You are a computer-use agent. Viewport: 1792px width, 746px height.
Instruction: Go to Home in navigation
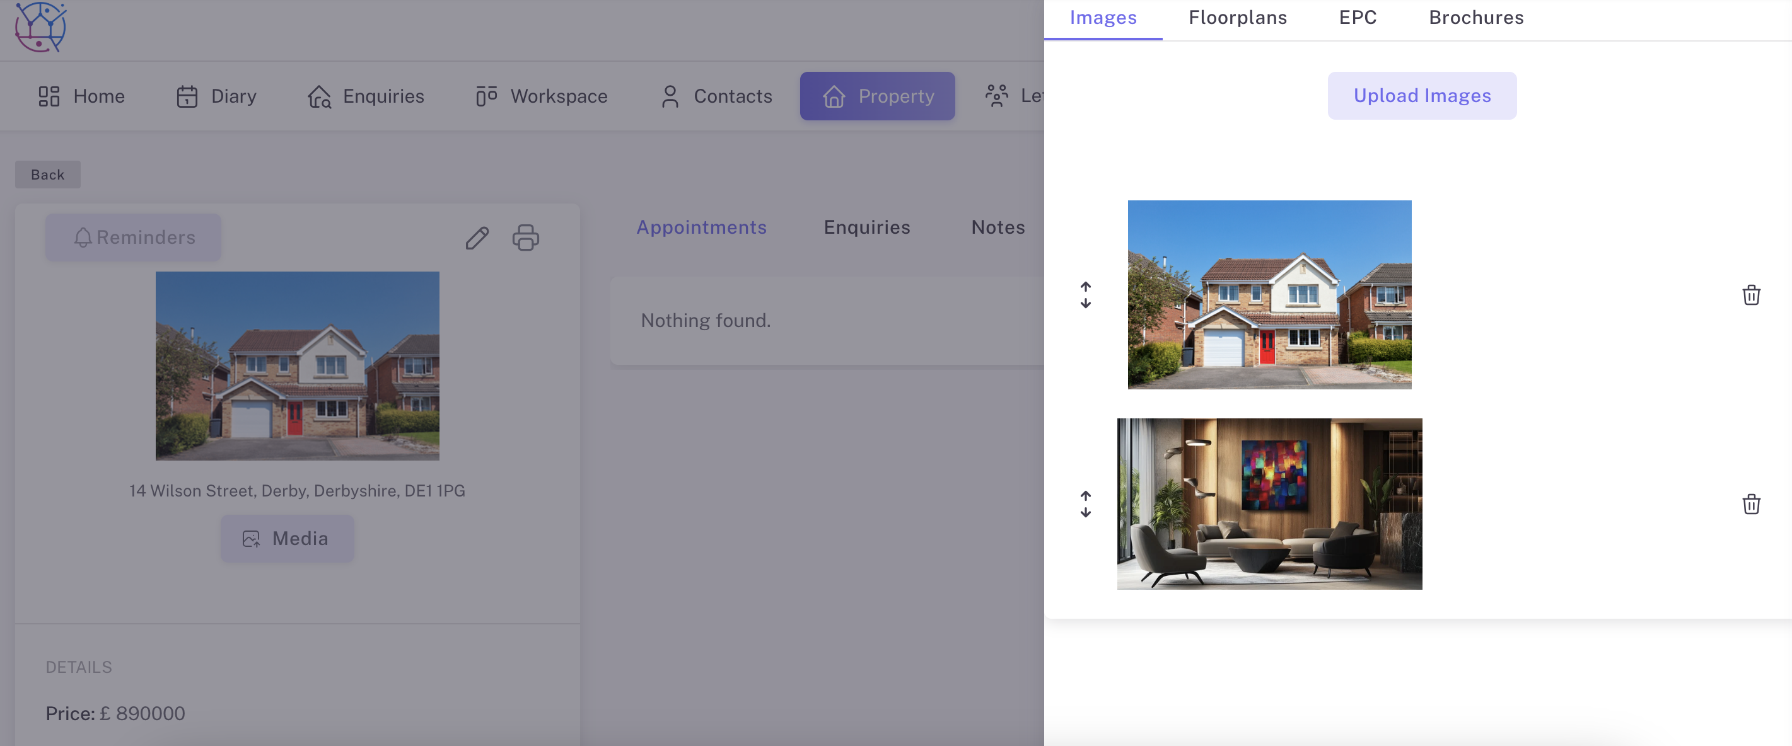tap(81, 96)
